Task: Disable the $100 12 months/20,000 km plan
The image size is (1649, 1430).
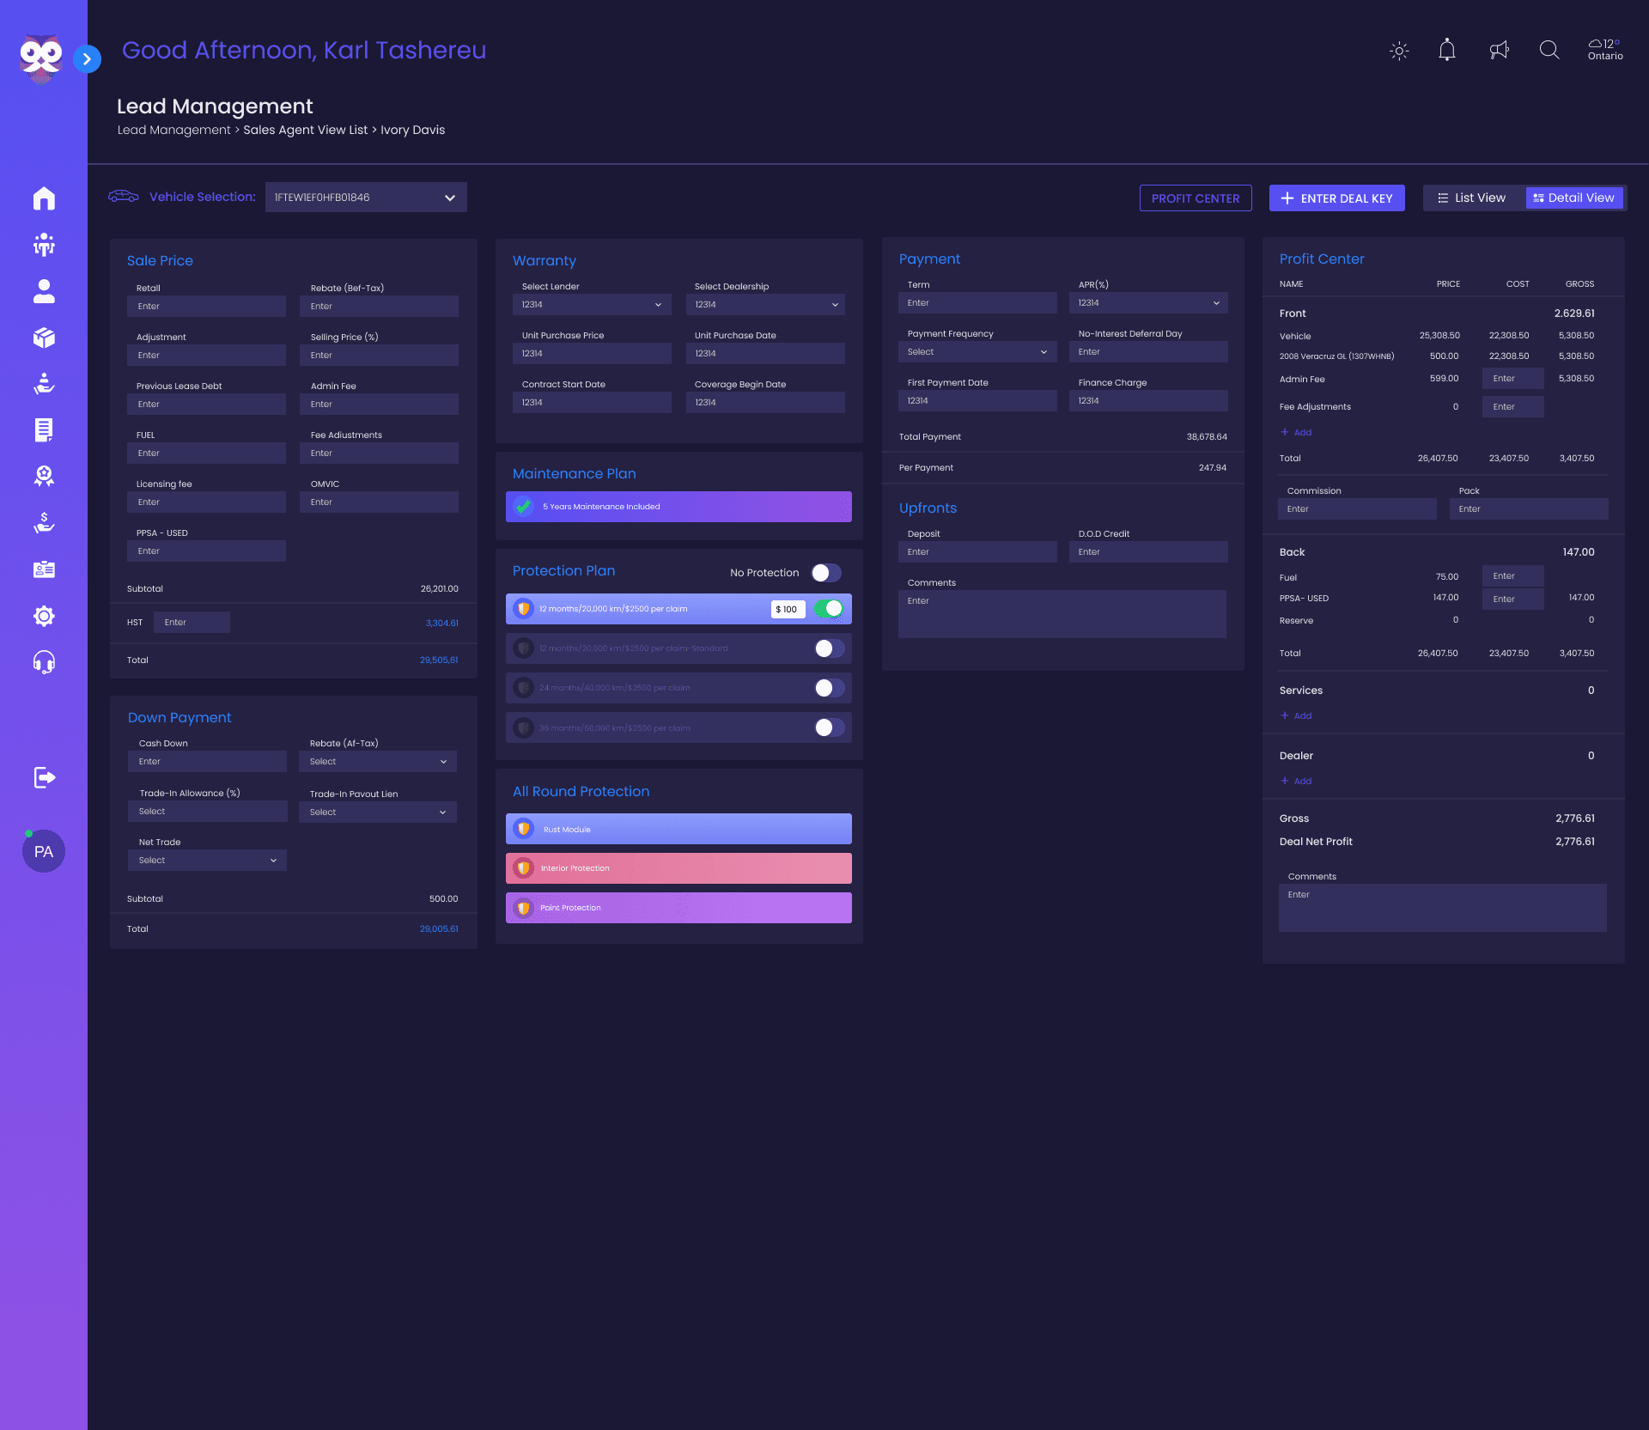Action: 829,609
